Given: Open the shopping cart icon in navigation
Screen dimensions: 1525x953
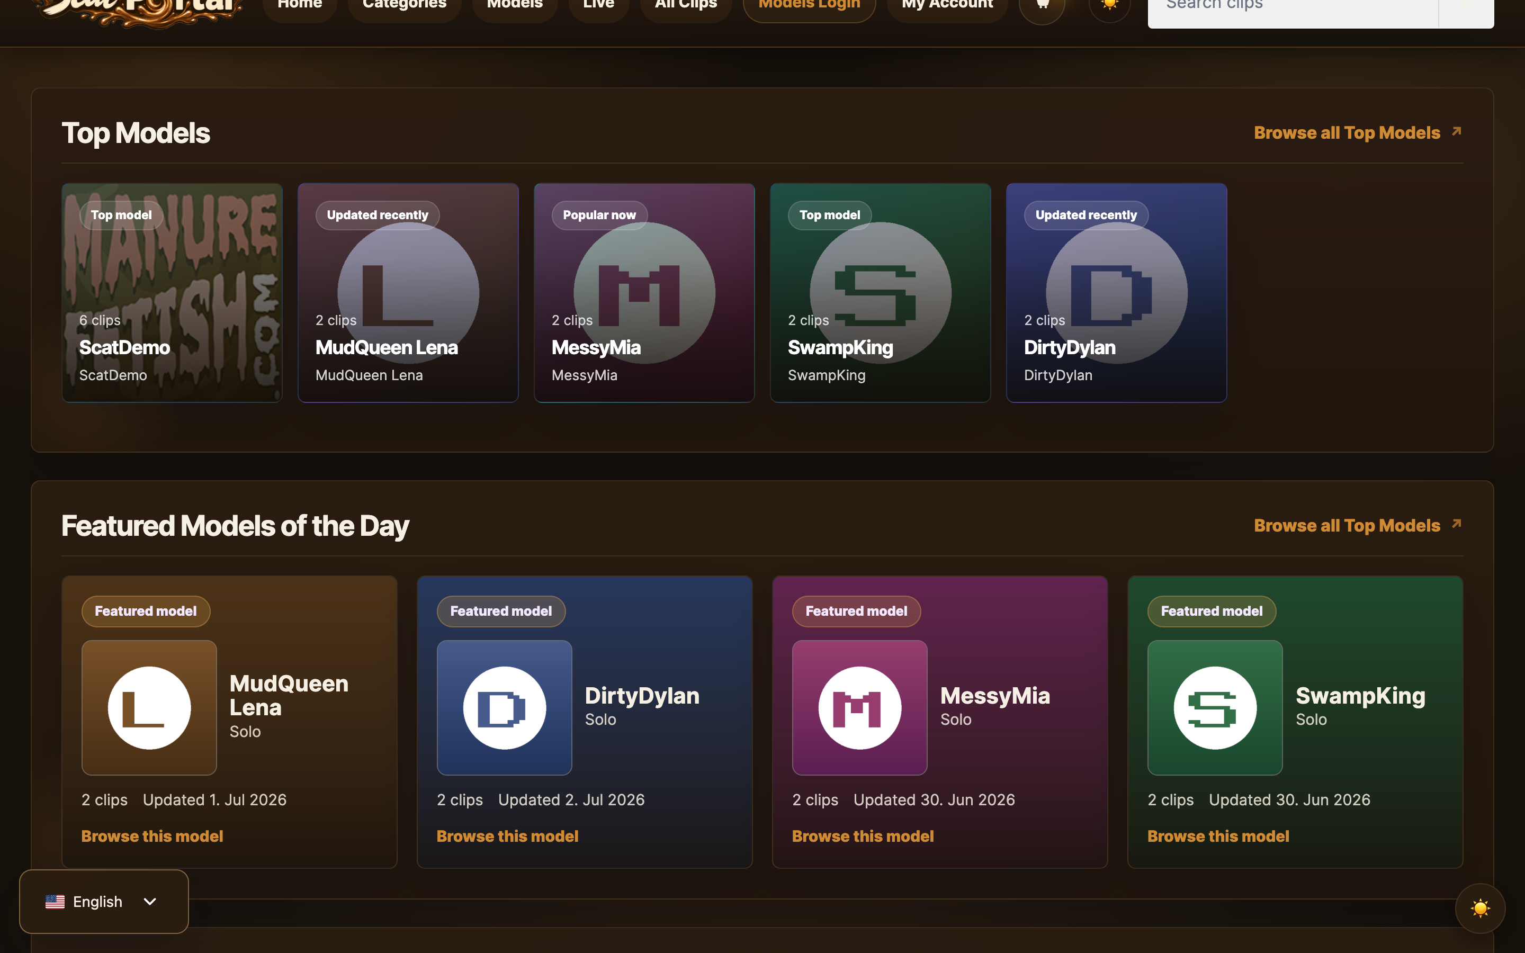Looking at the screenshot, I should tap(1042, 5).
